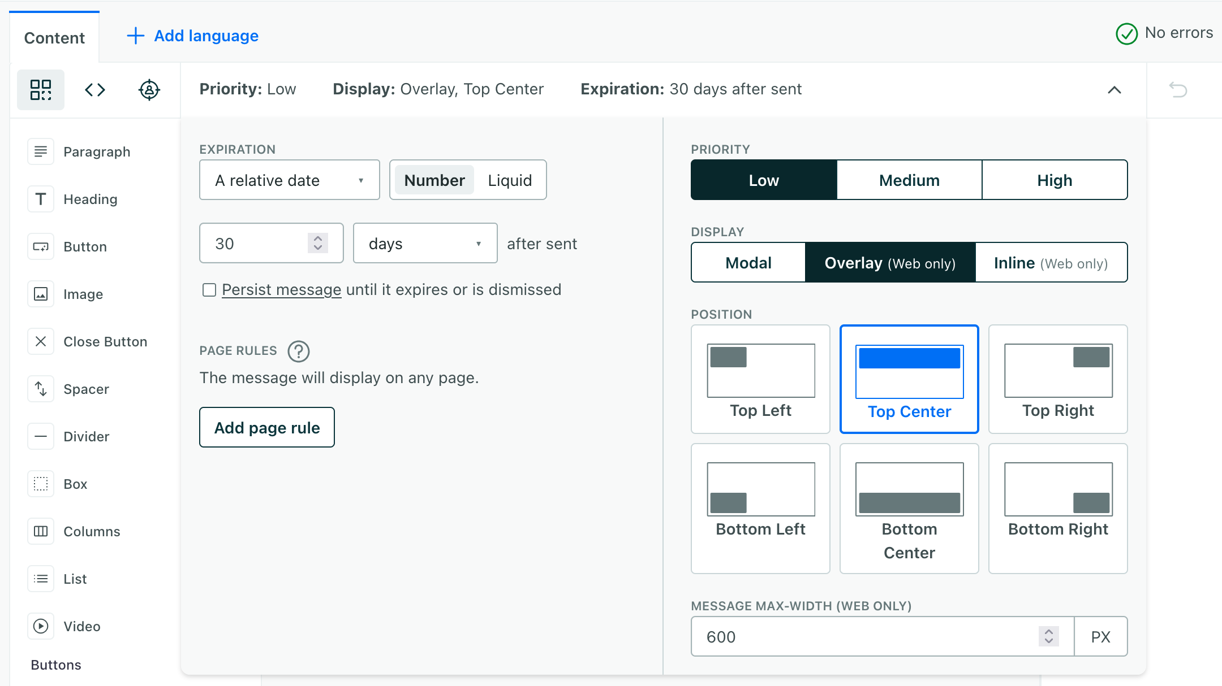The height and width of the screenshot is (686, 1222).
Task: Click the Button block icon
Action: point(41,246)
